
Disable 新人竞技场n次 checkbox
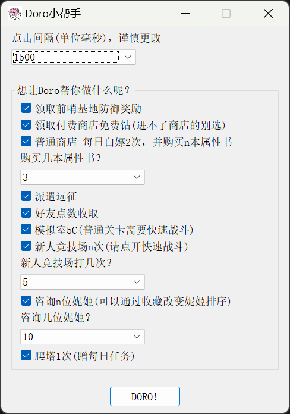tap(26, 246)
